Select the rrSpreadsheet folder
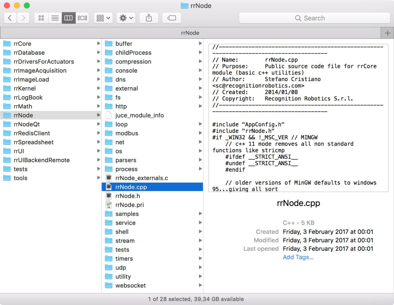The height and width of the screenshot is (305, 394). tap(51, 142)
